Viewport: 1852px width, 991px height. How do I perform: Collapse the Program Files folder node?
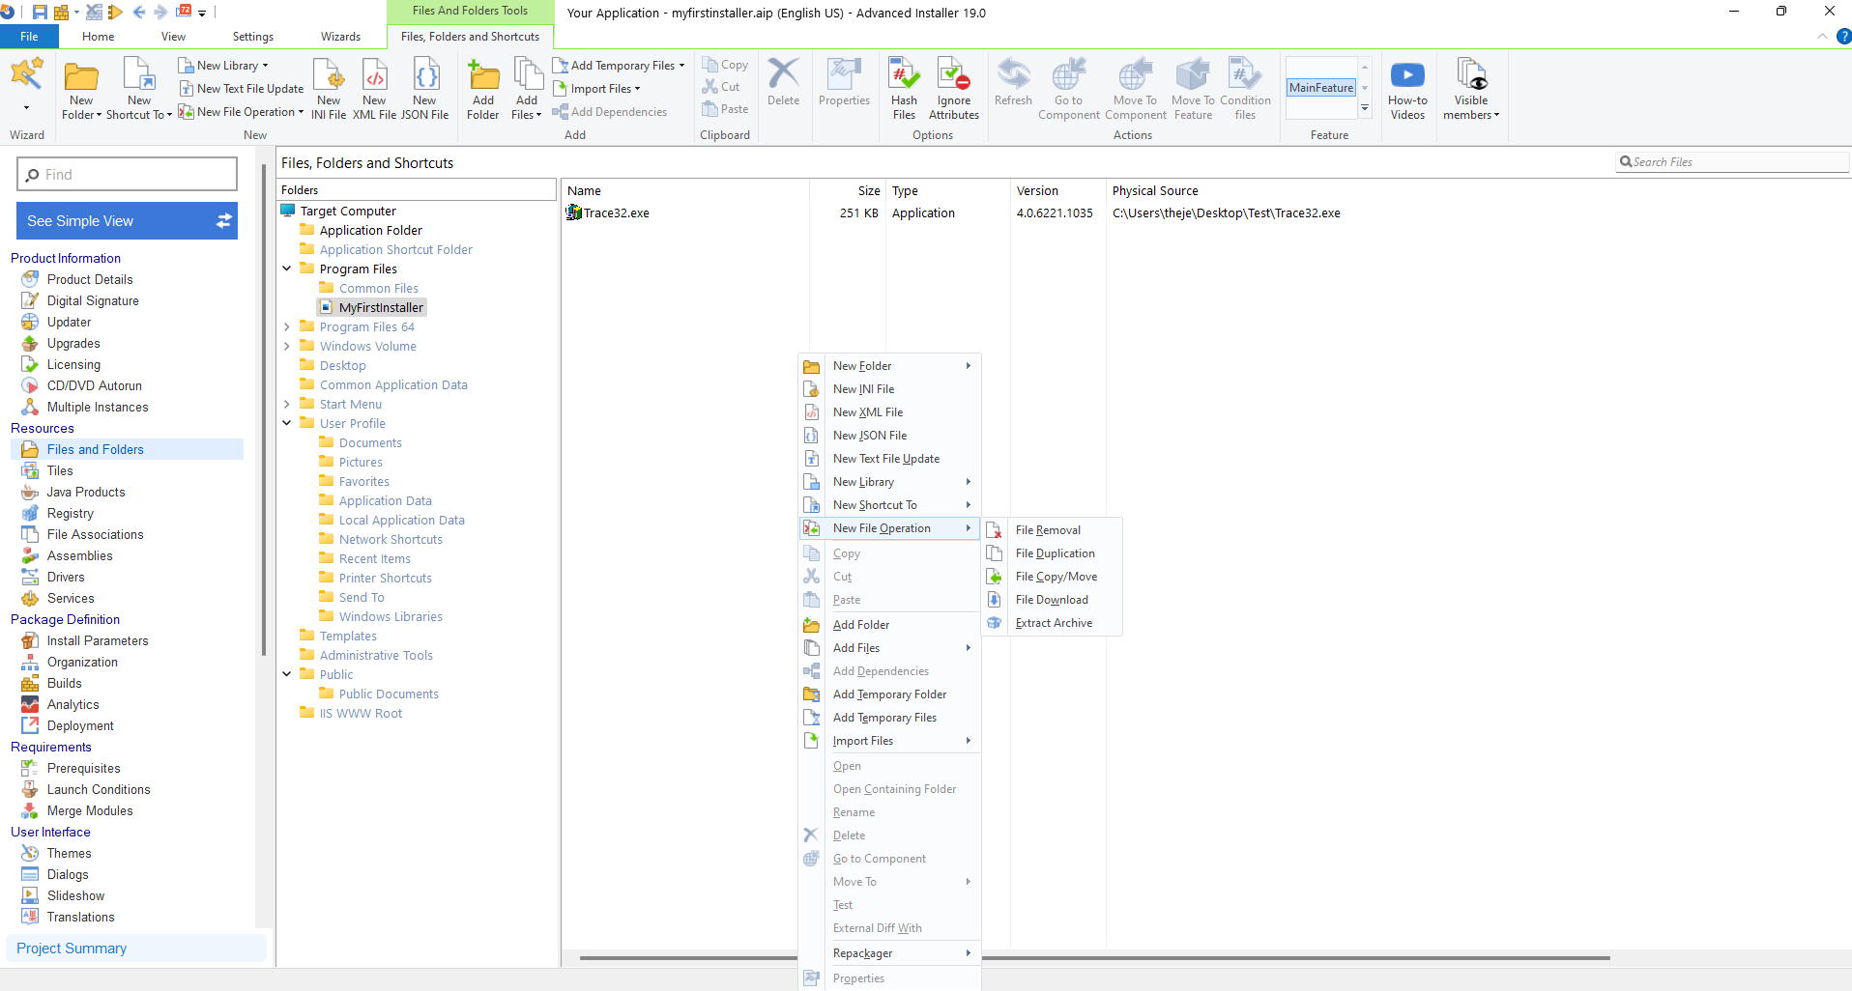[287, 269]
